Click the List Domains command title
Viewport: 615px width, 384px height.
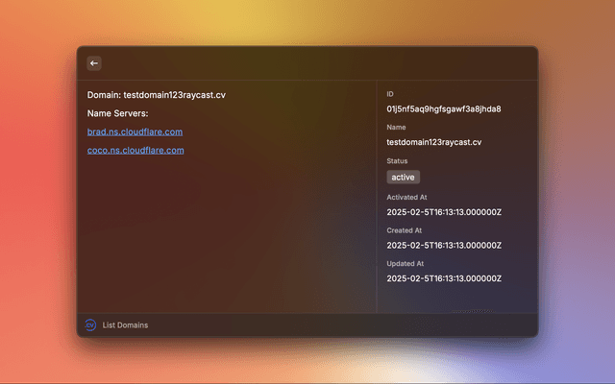pos(125,325)
